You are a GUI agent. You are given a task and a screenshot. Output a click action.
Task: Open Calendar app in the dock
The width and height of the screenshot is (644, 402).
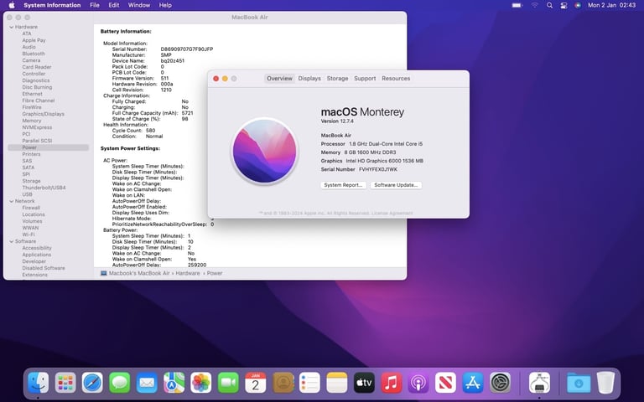255,383
